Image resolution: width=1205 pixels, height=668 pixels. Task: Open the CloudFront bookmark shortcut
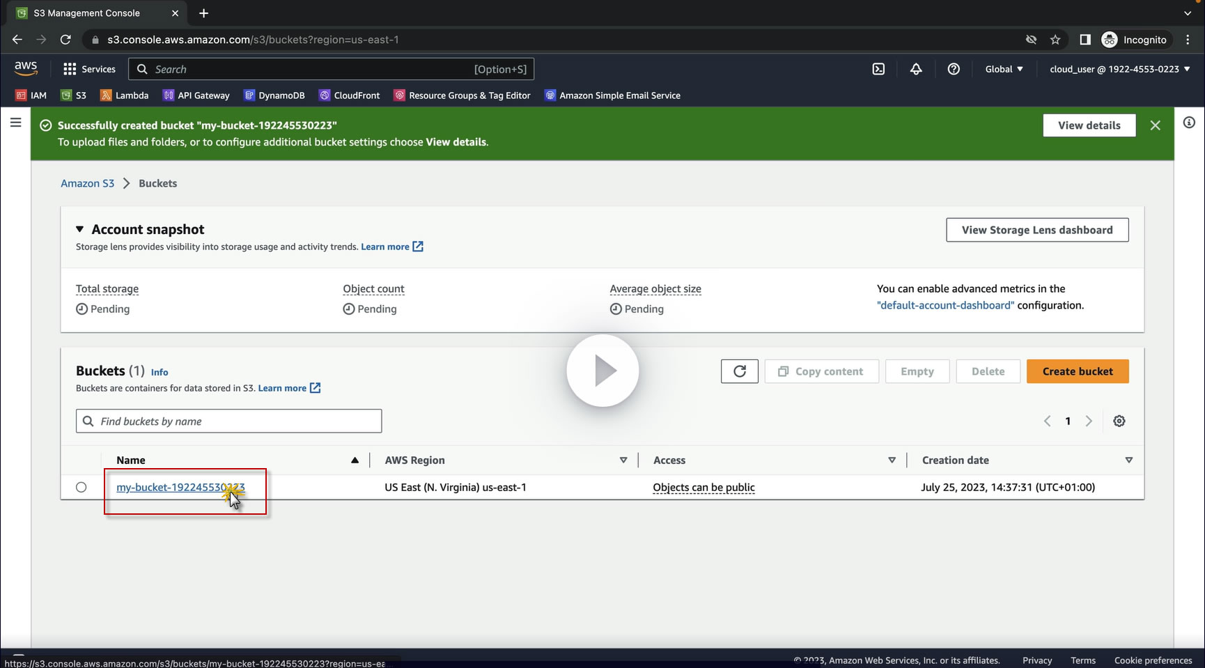[x=350, y=95]
